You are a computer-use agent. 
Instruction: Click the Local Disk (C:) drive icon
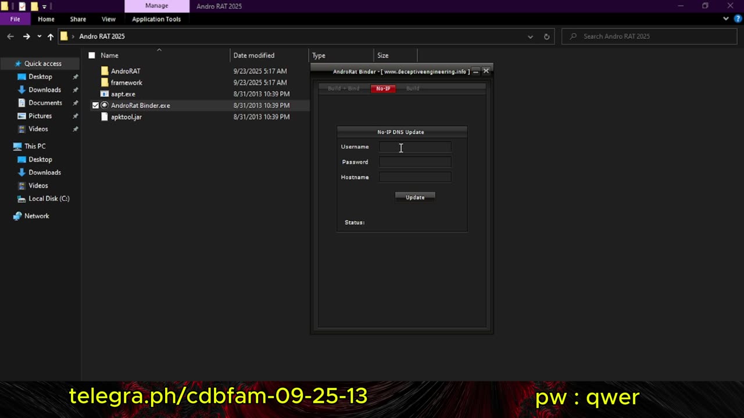(22, 199)
